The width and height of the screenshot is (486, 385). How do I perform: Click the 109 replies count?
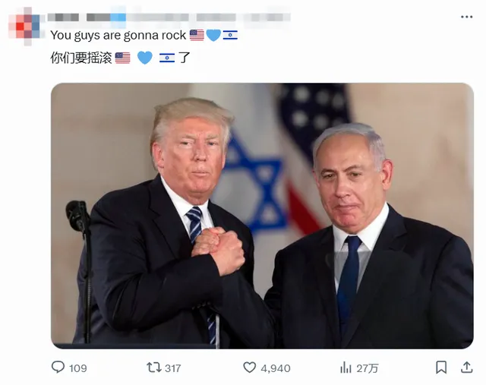[x=77, y=368]
